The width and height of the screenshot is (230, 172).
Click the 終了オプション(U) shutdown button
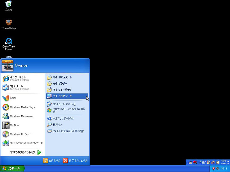point(75,161)
